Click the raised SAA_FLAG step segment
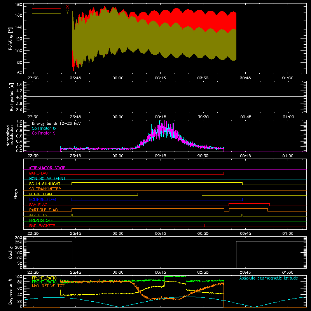The image size is (311, 311). click(x=249, y=203)
